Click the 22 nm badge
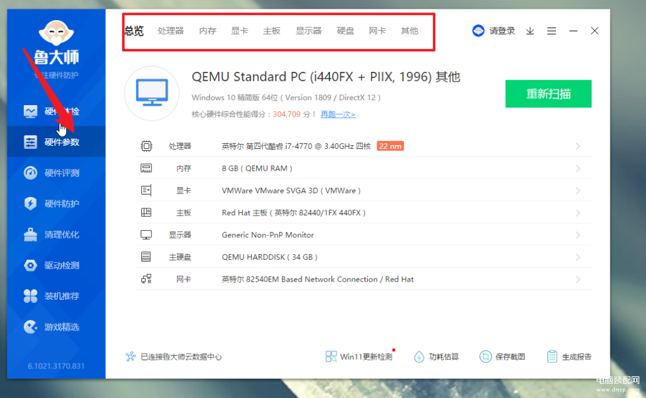The image size is (646, 398). pos(390,146)
